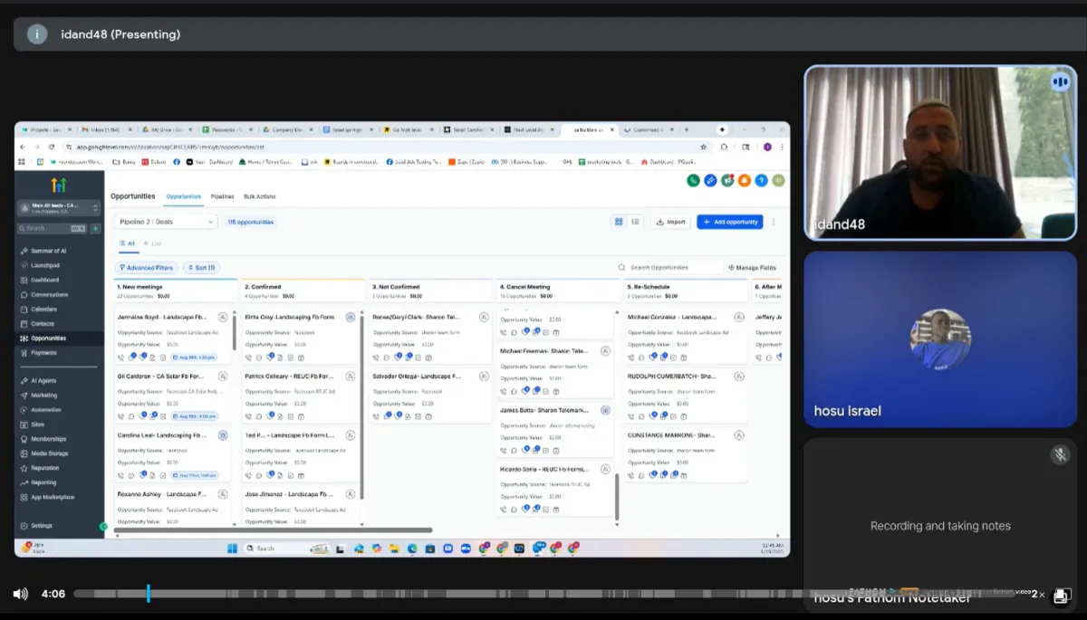Select the Opportunities tab
This screenshot has height=620, width=1087.
(183, 196)
